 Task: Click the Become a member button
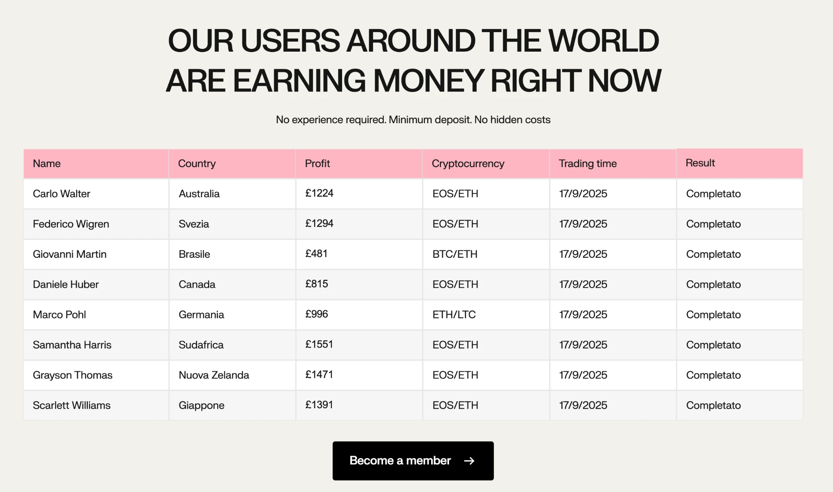coord(413,461)
